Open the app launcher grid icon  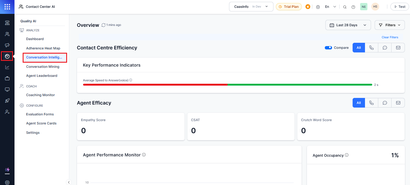click(7, 7)
